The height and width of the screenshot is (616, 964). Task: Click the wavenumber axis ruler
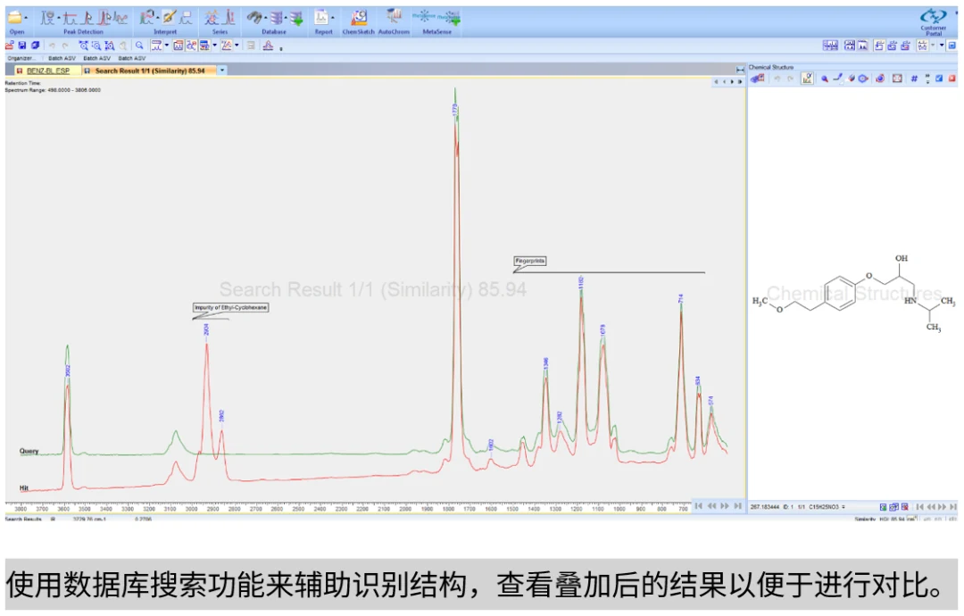347,508
